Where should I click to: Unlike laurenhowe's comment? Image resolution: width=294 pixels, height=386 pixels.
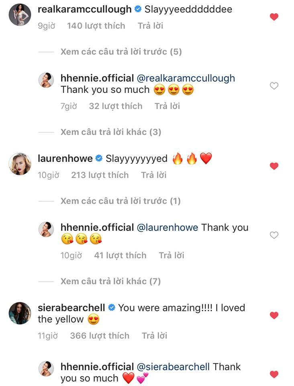coord(274,166)
